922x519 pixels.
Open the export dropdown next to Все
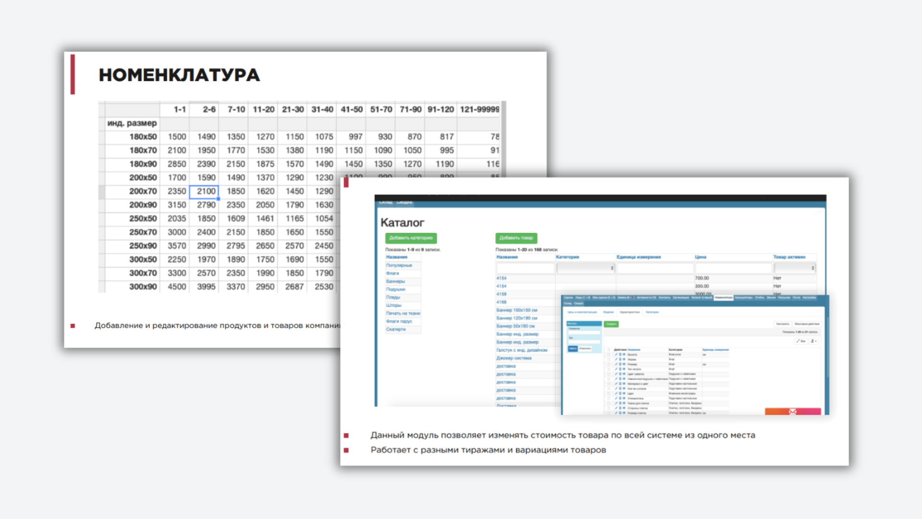click(814, 341)
